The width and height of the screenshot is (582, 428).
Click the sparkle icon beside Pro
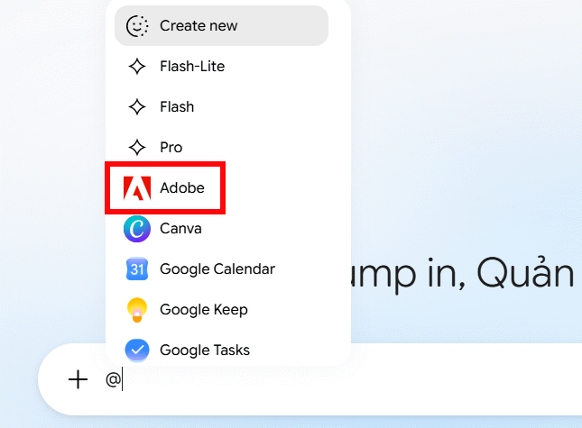pyautogui.click(x=137, y=147)
